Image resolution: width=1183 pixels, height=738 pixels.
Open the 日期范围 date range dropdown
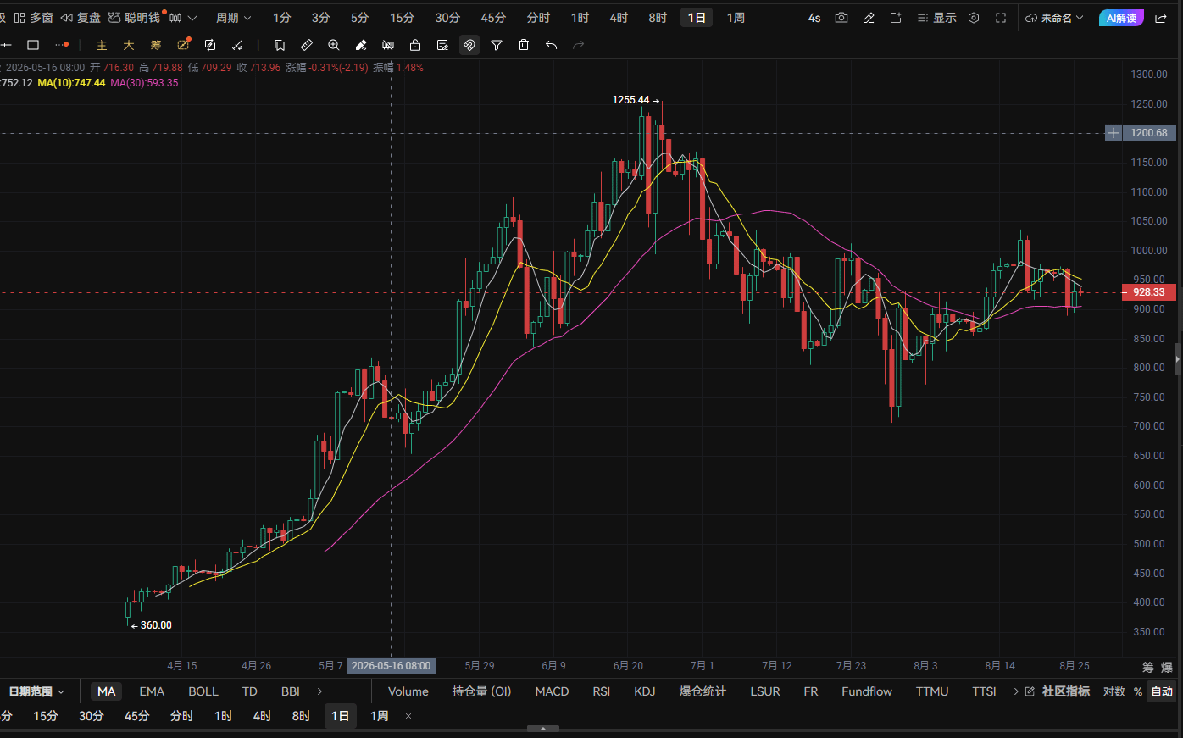point(37,691)
